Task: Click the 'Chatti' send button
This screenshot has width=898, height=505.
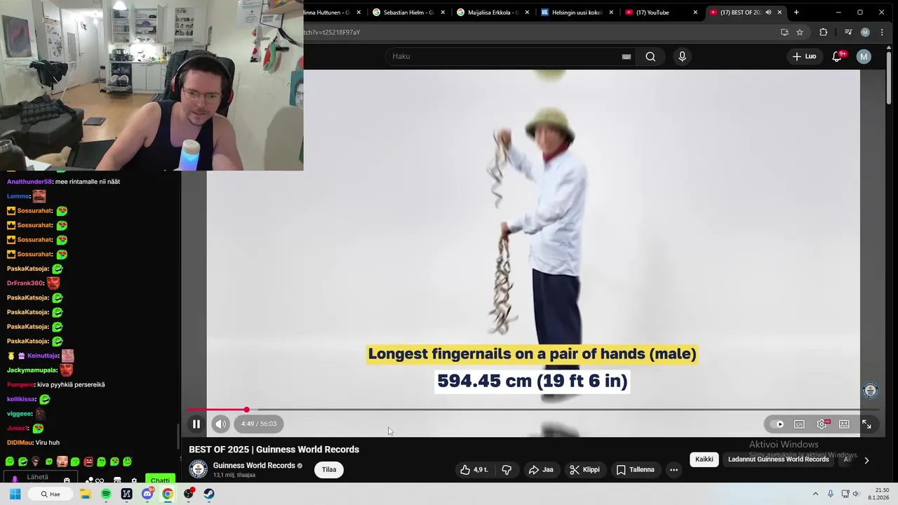Action: click(160, 480)
